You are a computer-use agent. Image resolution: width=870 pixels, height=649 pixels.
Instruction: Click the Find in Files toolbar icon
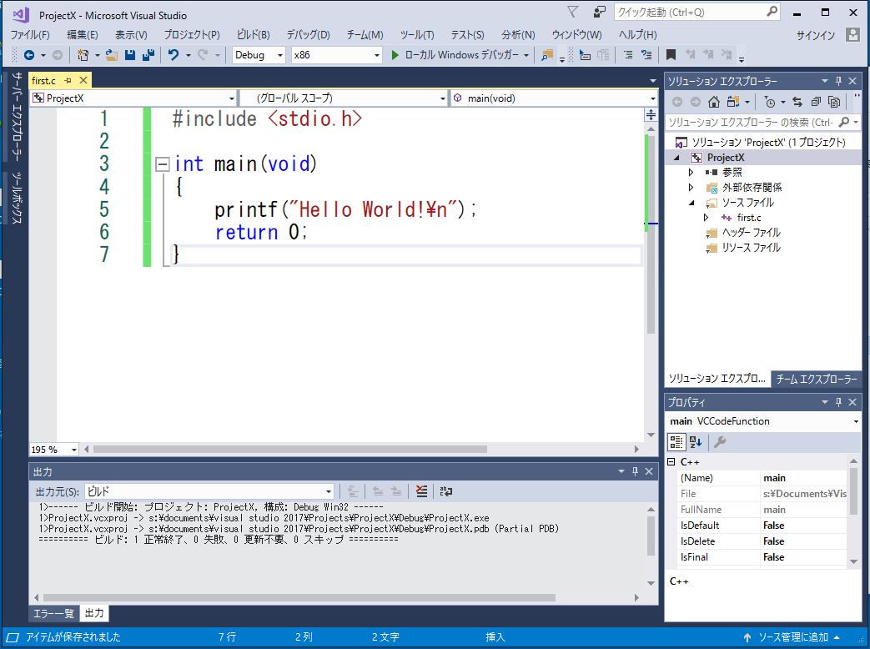[x=547, y=55]
